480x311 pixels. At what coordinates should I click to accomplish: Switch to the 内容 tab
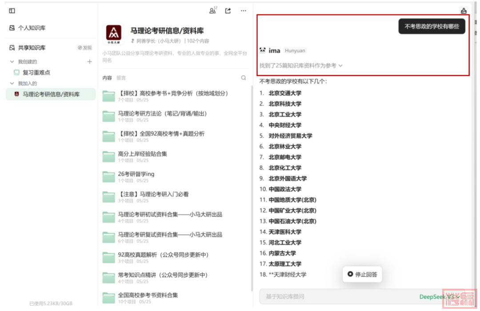[107, 78]
